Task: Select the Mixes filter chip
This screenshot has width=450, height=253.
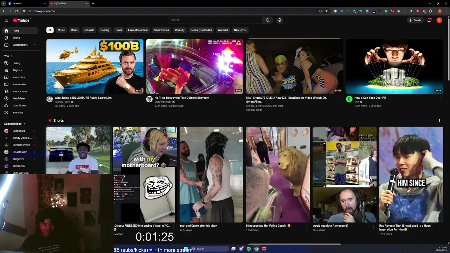Action: click(x=74, y=30)
